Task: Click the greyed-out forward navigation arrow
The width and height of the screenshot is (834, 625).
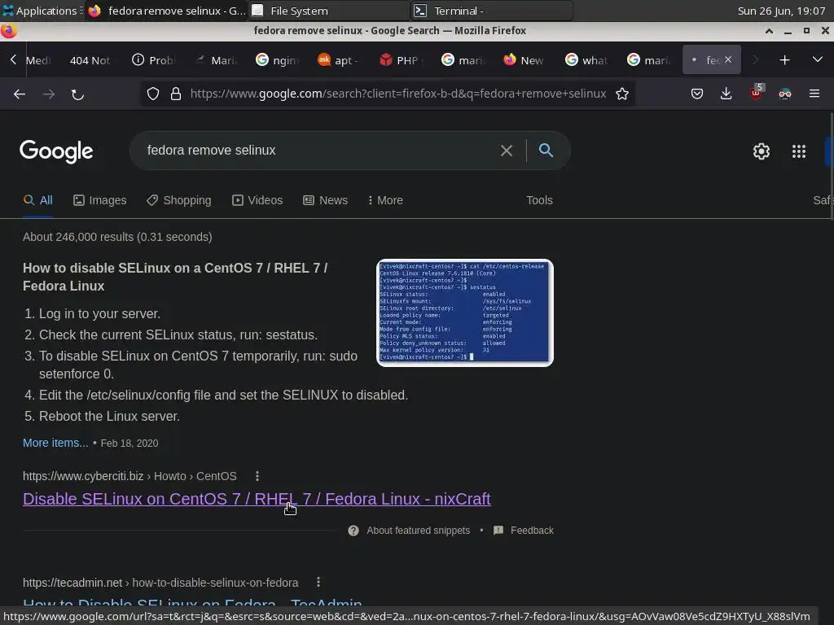Action: point(48,94)
